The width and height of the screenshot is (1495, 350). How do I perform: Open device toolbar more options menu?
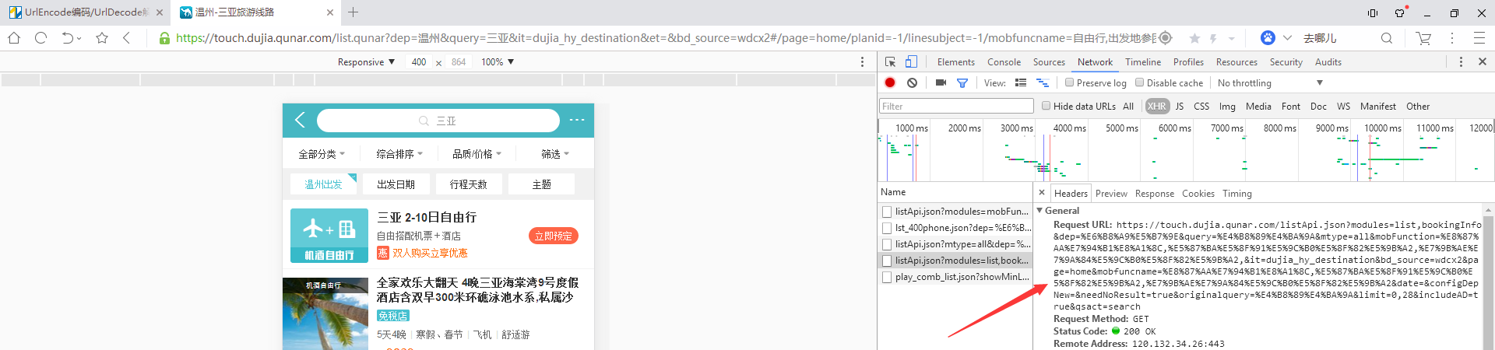[862, 61]
